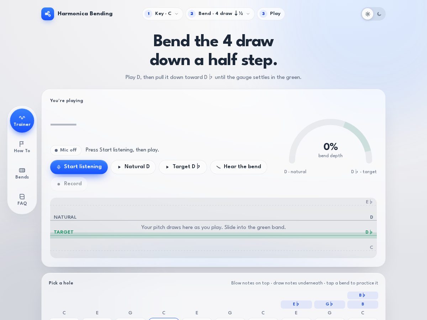This screenshot has width=427, height=320.
Task: Expand the Bend · 4 draw dropdown
Action: (x=220, y=14)
